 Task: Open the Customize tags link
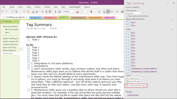tap(133, 95)
